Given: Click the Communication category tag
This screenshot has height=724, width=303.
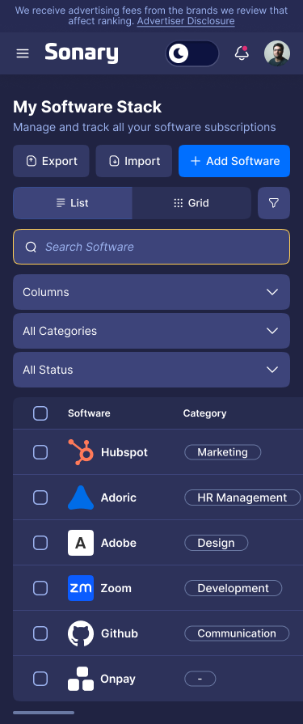Looking at the screenshot, I should [x=237, y=633].
